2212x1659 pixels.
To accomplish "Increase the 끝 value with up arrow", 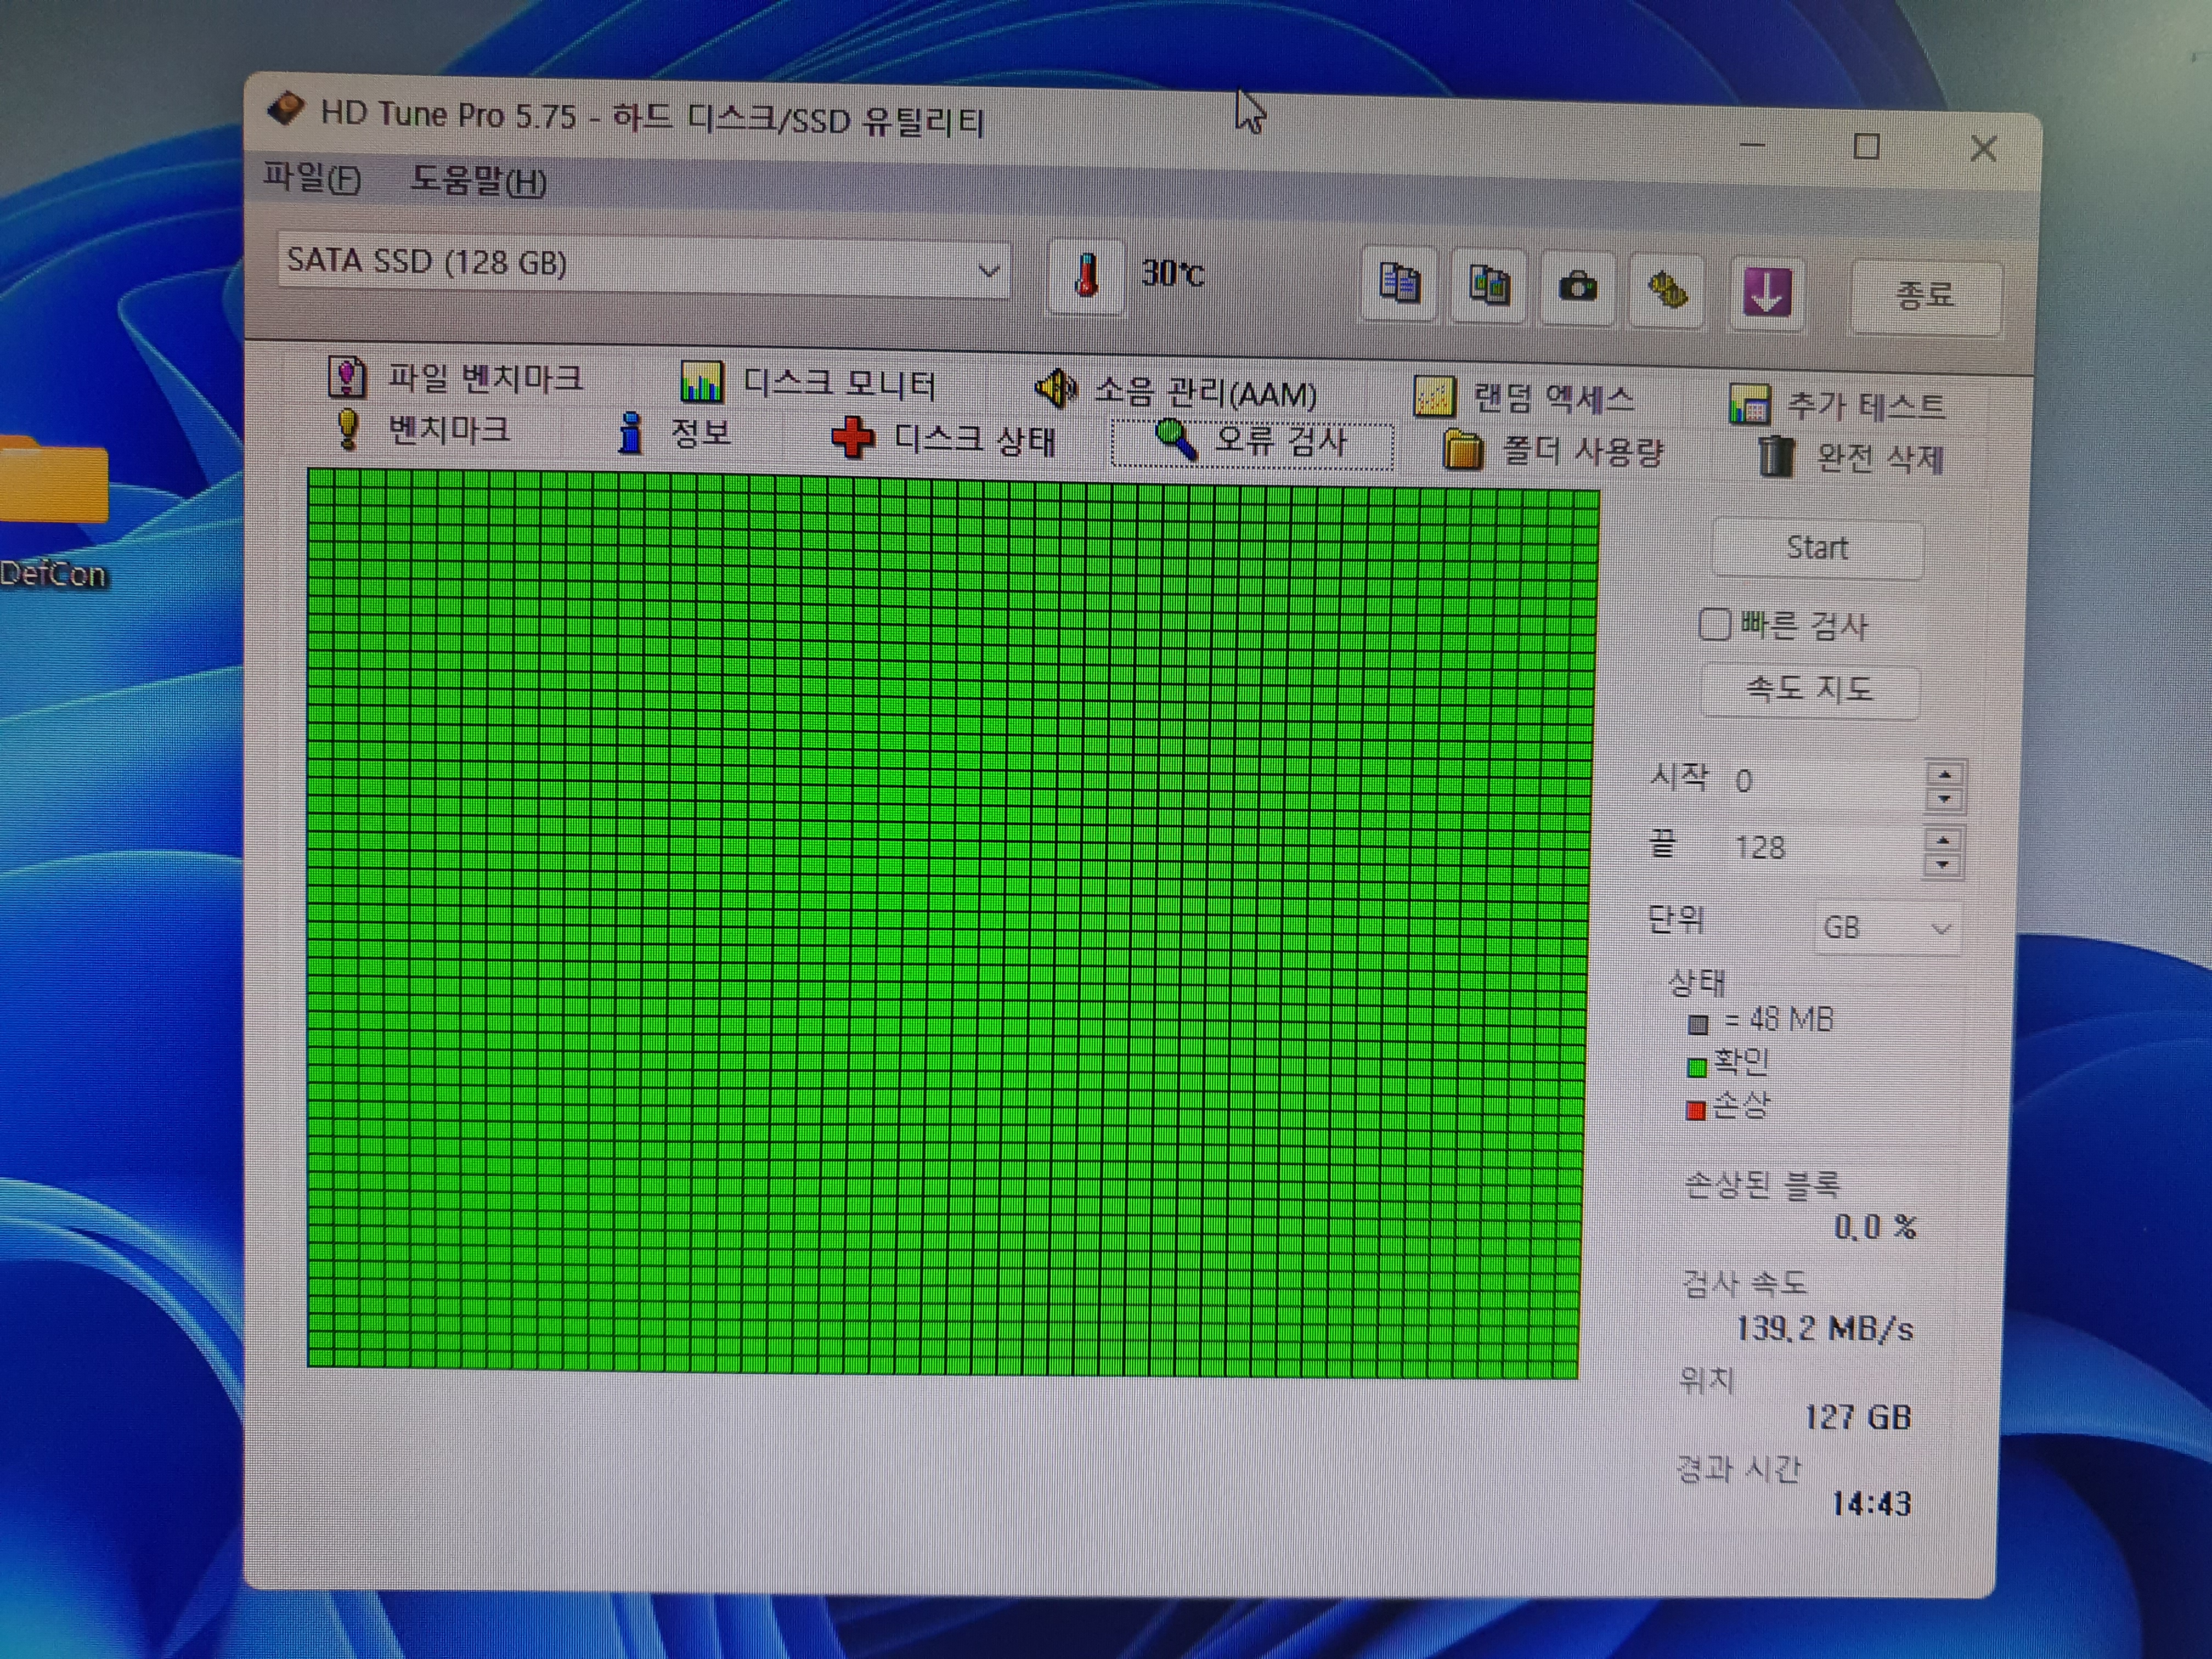I will (x=1942, y=840).
